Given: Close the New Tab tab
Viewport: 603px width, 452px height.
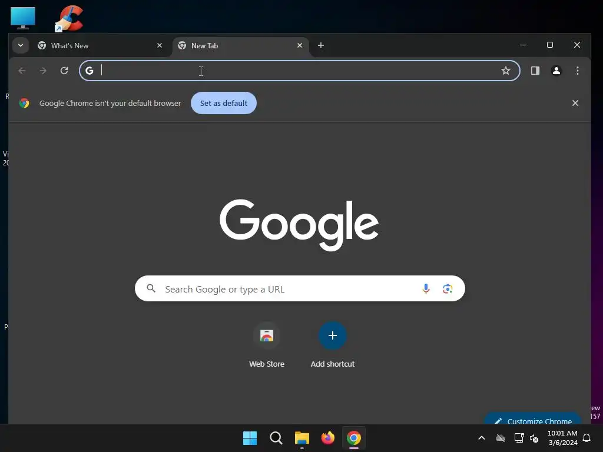Looking at the screenshot, I should coord(300,45).
